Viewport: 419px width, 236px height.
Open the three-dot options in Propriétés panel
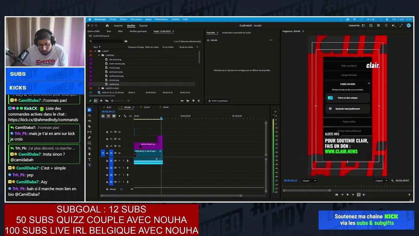click(271, 40)
